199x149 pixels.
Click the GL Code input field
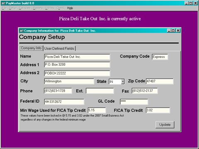coord(134,102)
